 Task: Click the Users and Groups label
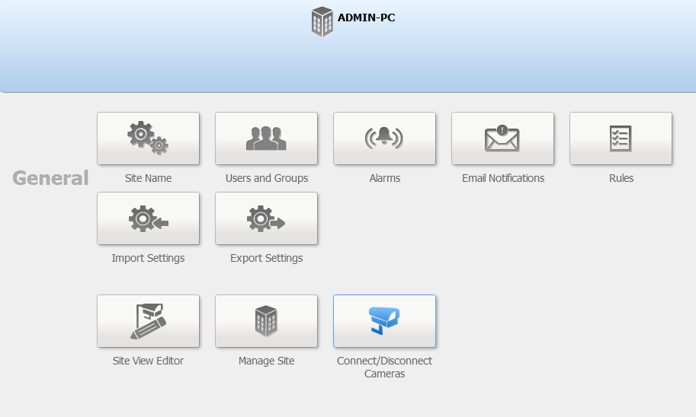click(267, 178)
